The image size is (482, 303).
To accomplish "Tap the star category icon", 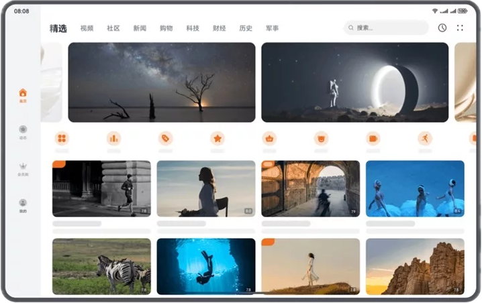I will [x=218, y=138].
